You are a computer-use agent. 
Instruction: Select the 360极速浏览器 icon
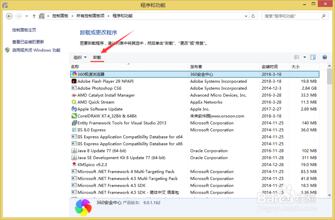pyautogui.click(x=74, y=74)
